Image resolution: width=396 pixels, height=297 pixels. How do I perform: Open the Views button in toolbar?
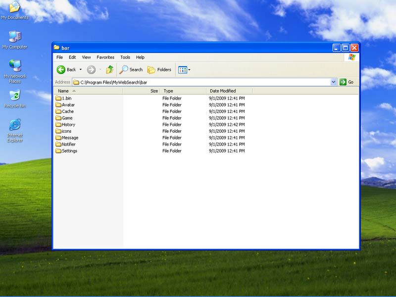(x=182, y=70)
